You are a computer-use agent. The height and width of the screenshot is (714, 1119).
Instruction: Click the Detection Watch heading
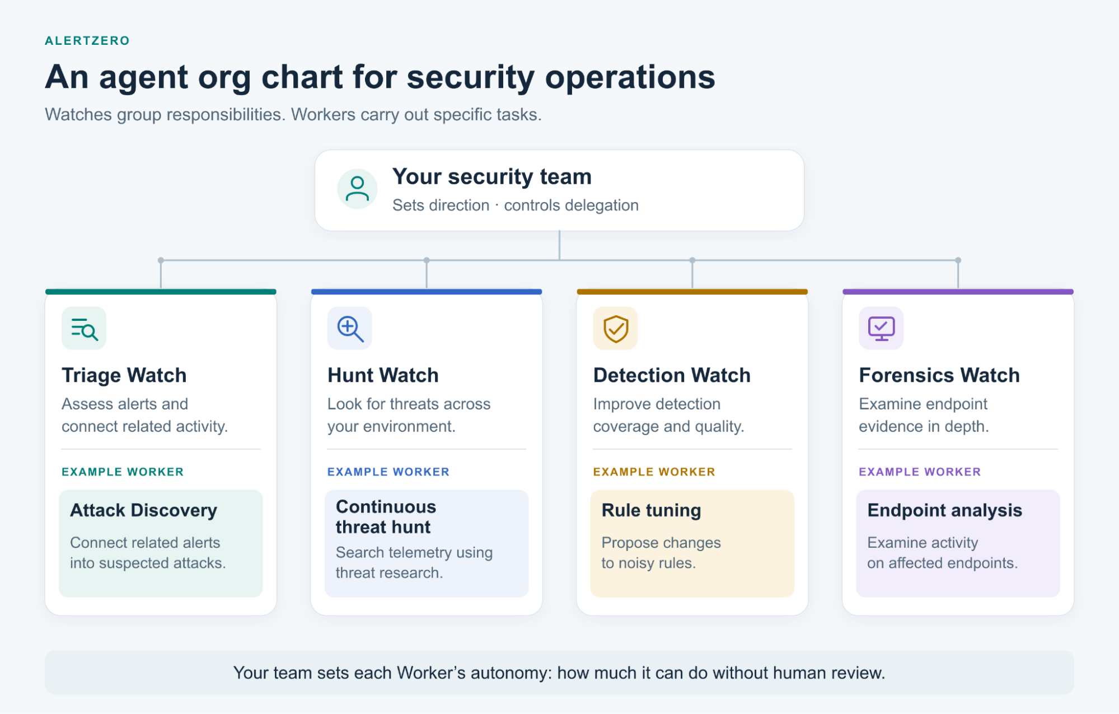click(672, 375)
